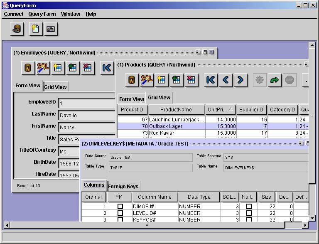Go to next record in Products window
The height and width of the screenshot is (244, 319).
[240, 80]
